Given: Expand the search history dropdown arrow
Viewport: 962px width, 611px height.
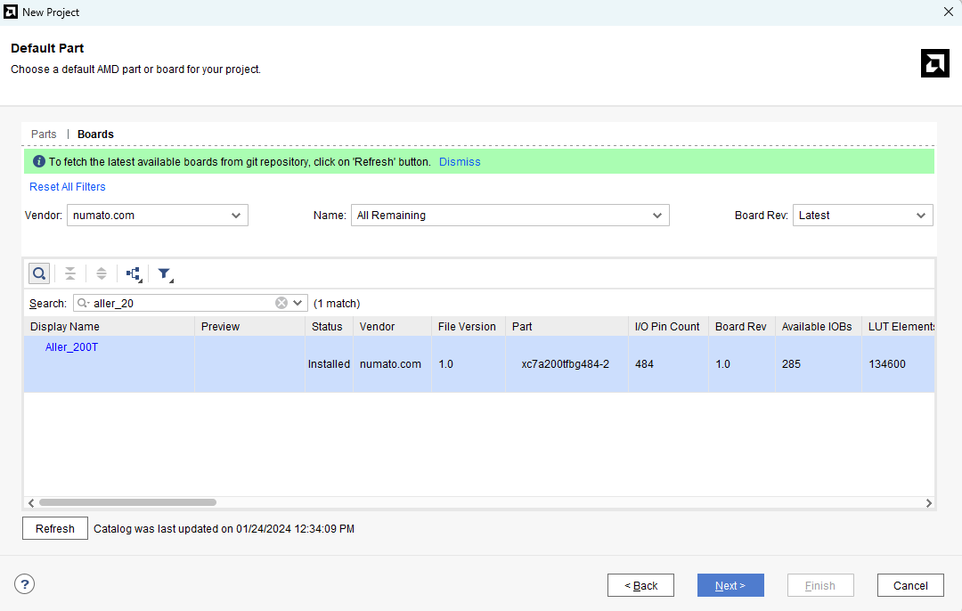Looking at the screenshot, I should pyautogui.click(x=298, y=303).
